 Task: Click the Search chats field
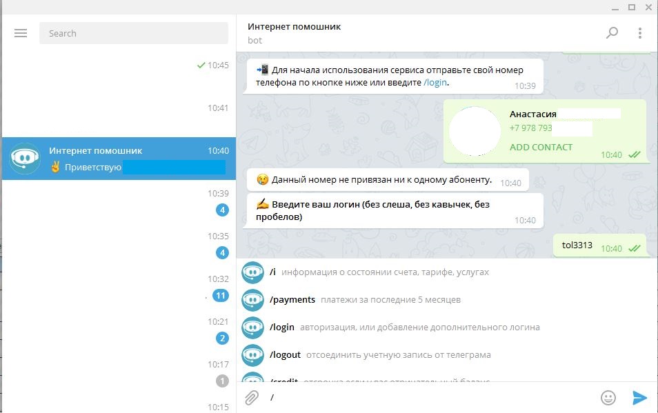[133, 33]
